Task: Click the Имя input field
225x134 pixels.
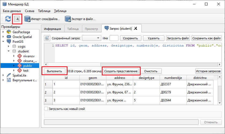Action: pyautogui.click(x=114, y=38)
